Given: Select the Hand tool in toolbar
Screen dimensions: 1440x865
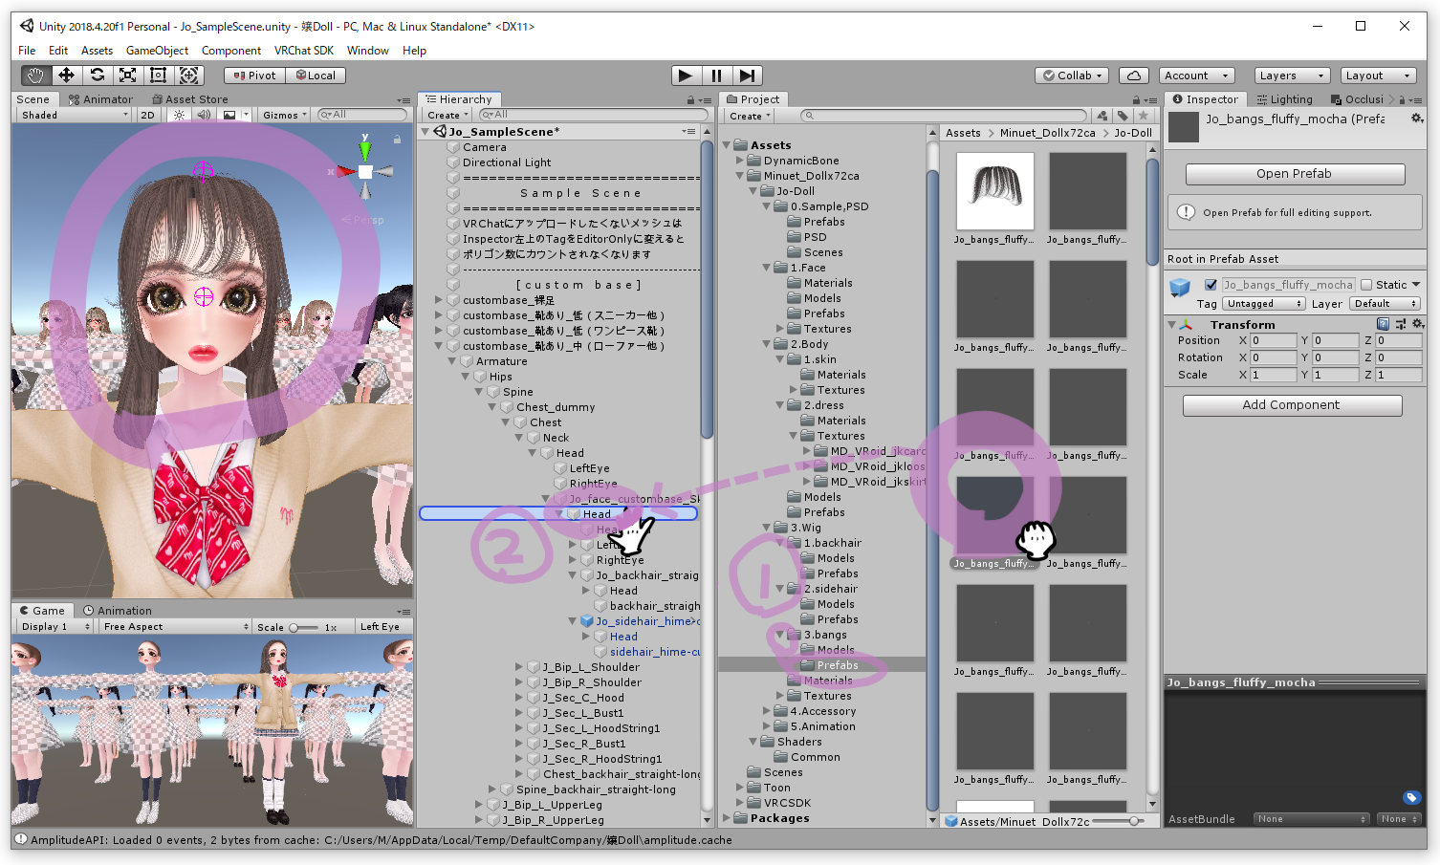Looking at the screenshot, I should pyautogui.click(x=36, y=75).
